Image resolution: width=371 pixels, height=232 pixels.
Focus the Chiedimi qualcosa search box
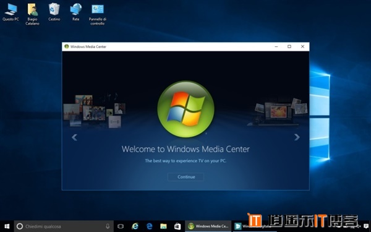[64, 226]
